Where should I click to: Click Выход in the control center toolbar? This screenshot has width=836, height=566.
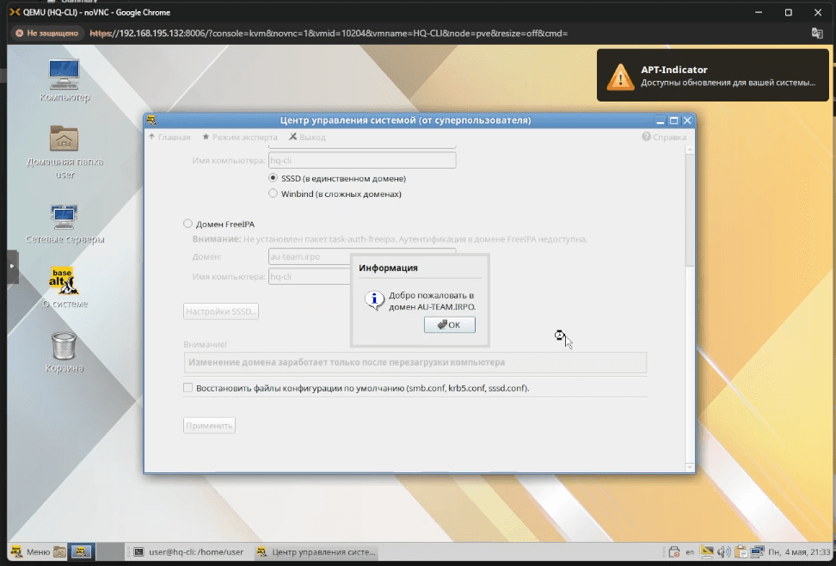point(307,137)
